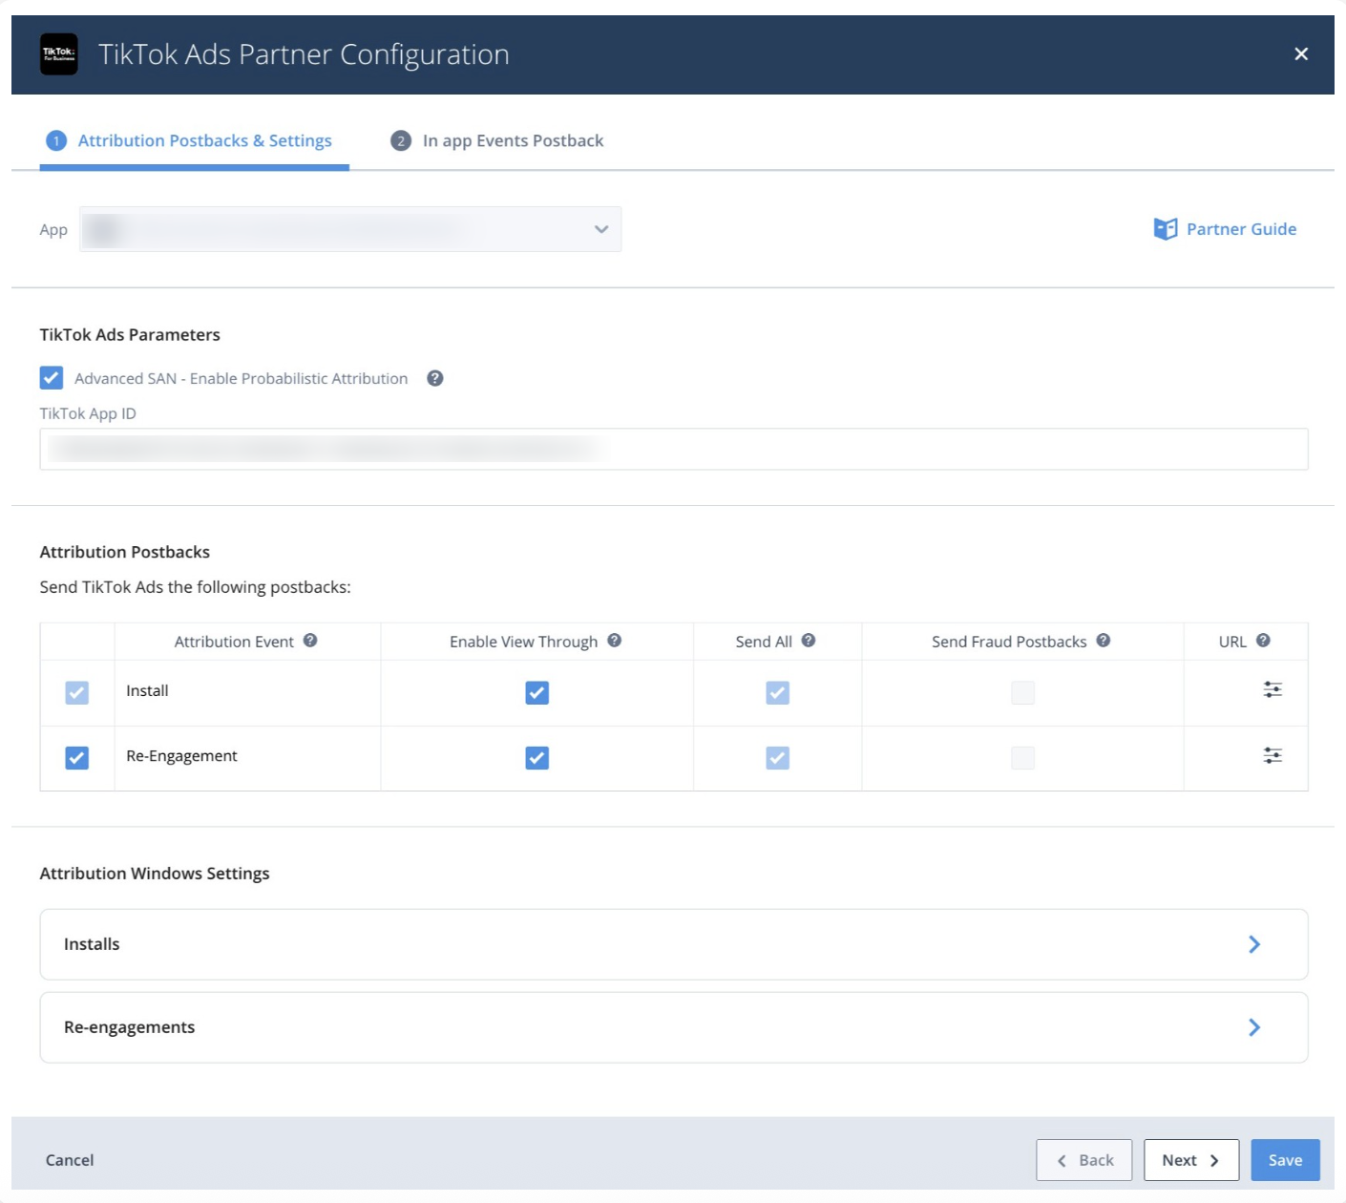Open the App selection dropdown

(x=350, y=229)
